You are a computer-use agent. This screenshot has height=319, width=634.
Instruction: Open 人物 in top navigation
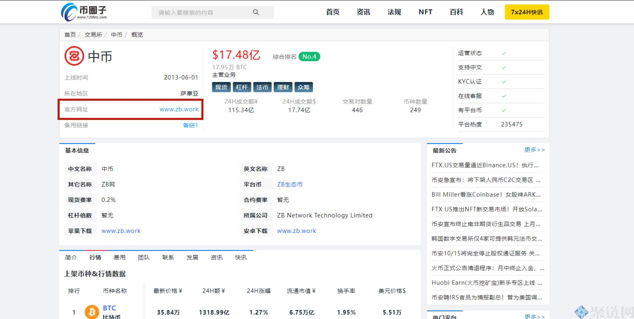tap(487, 12)
